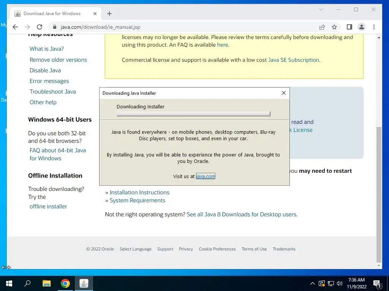View site security lock icon
This screenshot has width=389, height=291.
coord(55,27)
